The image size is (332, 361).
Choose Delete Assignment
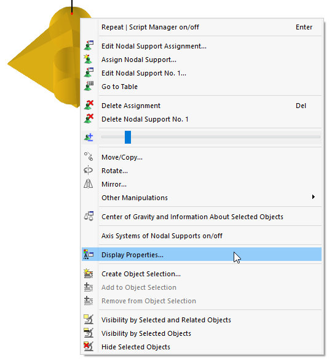pyautogui.click(x=202, y=106)
